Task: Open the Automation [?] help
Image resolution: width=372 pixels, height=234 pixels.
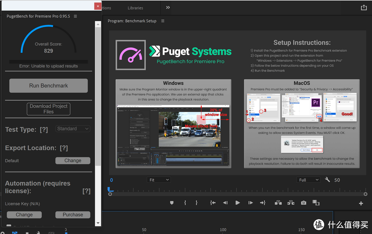Action: pos(86,191)
